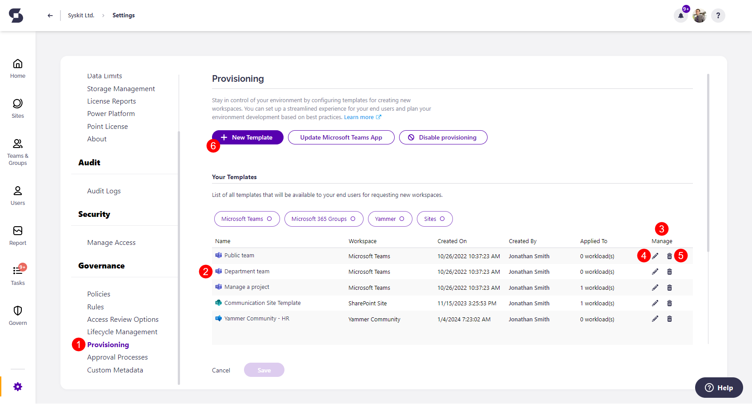
Task: Click the back arrow near the breadcrumb
Action: (50, 15)
